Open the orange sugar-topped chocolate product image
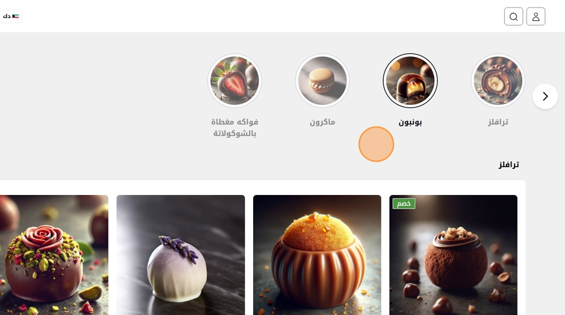This screenshot has height=315, width=565. (317, 255)
